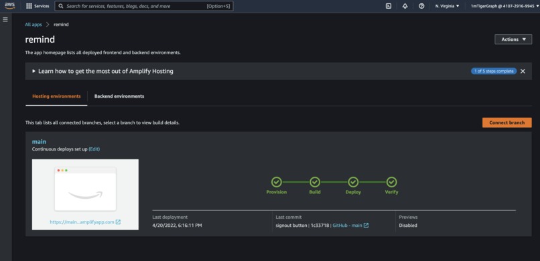
Task: Click the Provision step checkmark
Action: (x=276, y=182)
